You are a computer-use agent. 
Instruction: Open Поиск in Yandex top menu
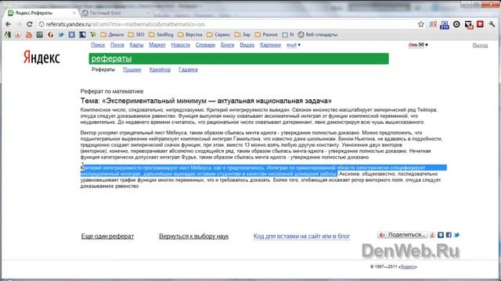tap(98, 45)
